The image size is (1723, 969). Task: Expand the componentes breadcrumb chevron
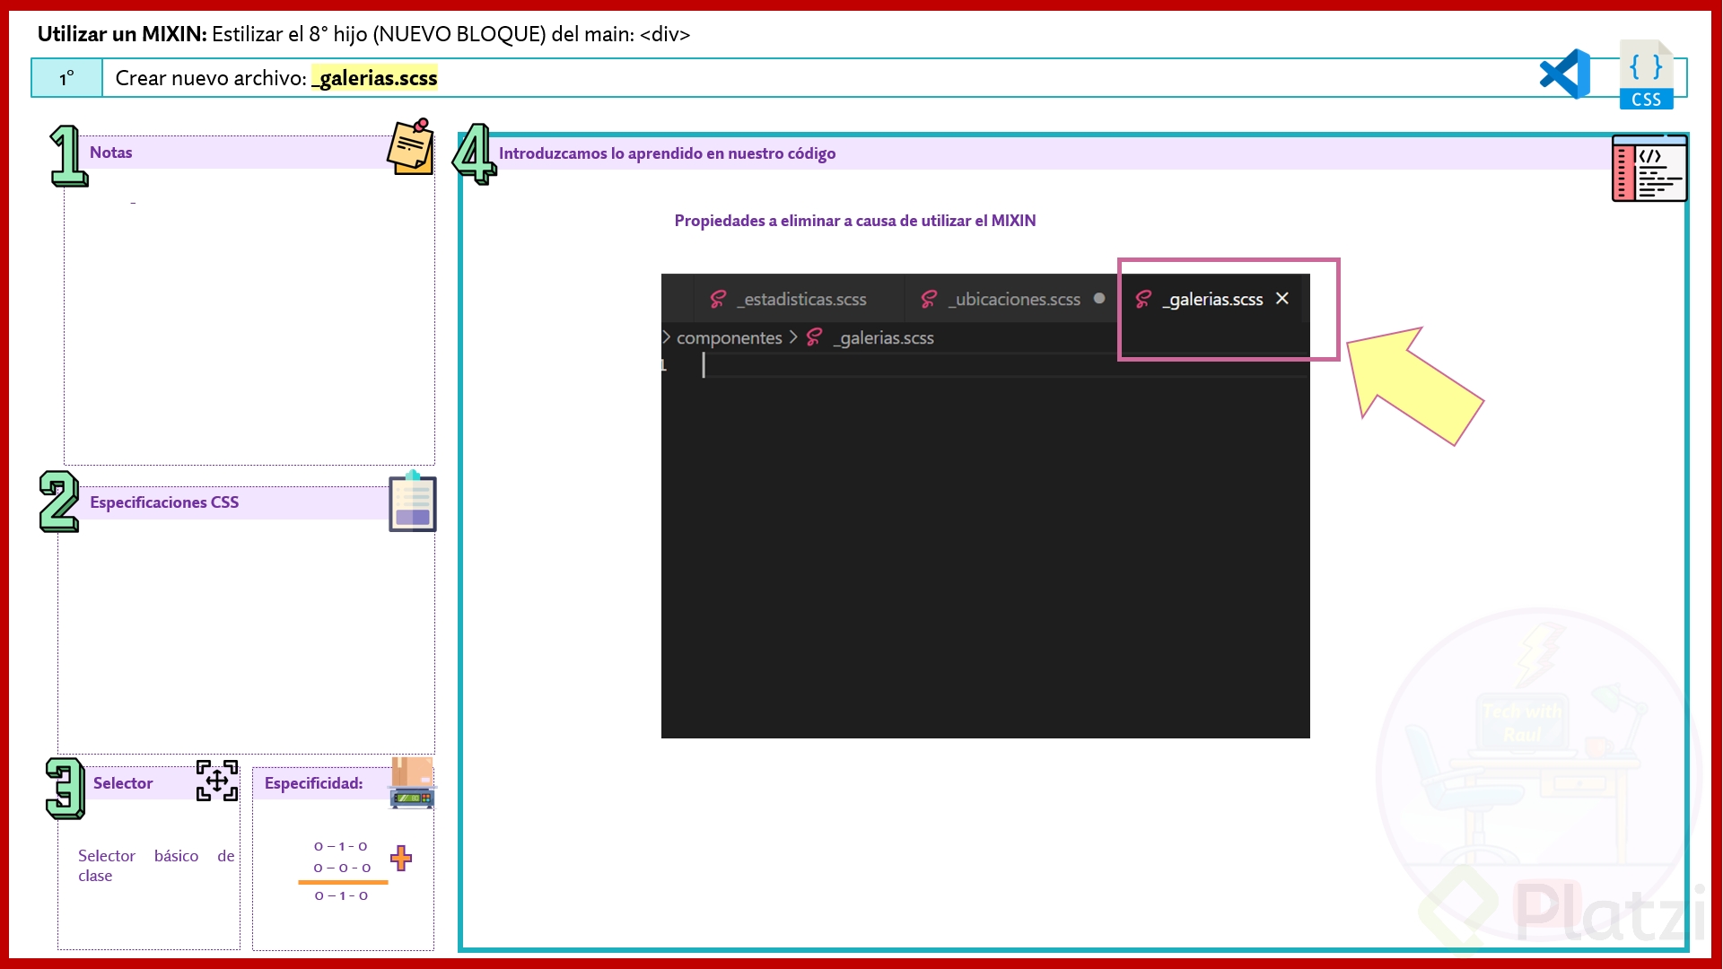click(x=793, y=337)
